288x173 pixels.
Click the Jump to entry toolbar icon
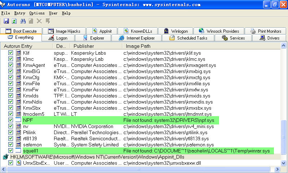point(48,21)
